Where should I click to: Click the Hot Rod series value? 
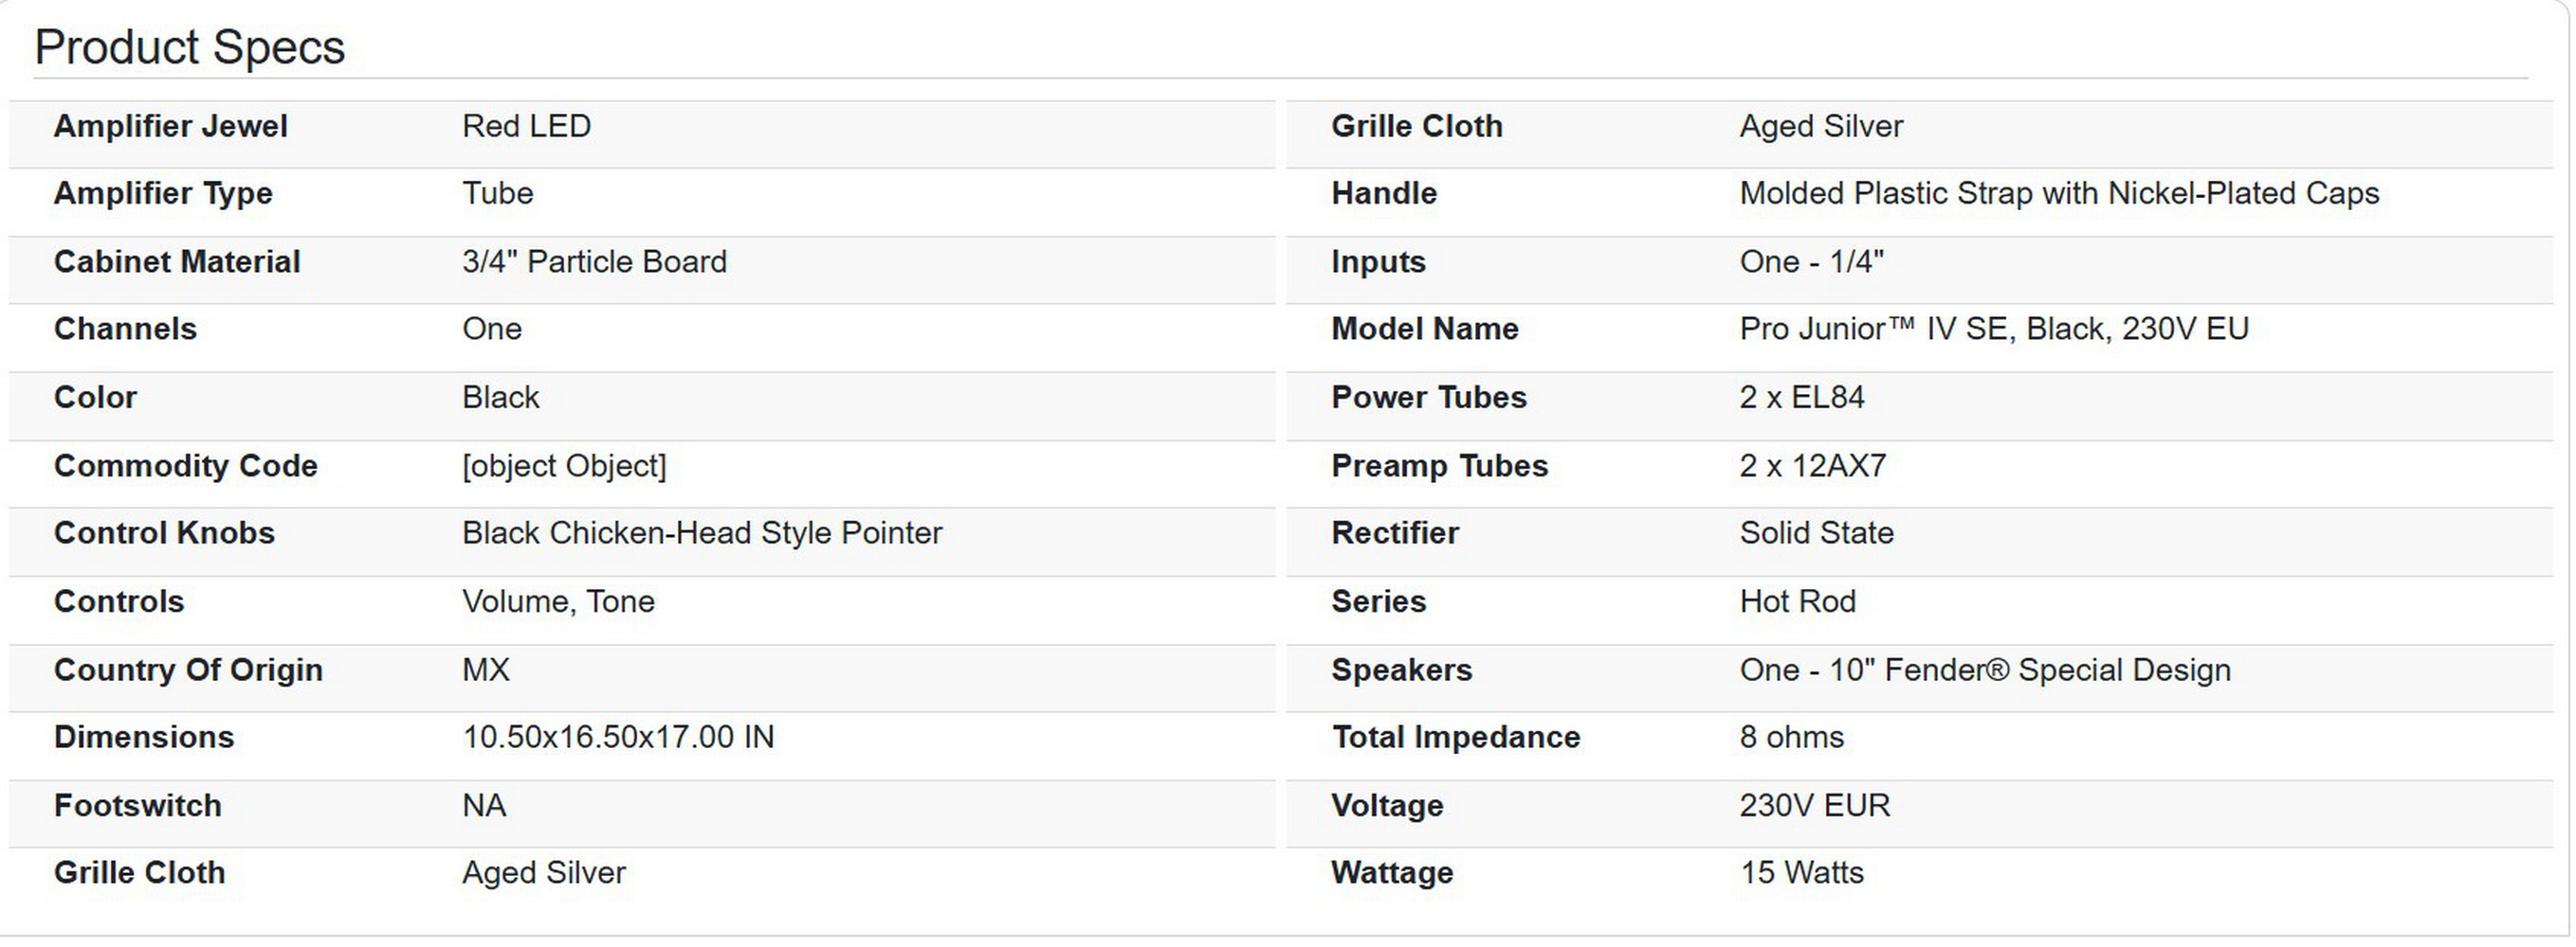pyautogui.click(x=1798, y=601)
